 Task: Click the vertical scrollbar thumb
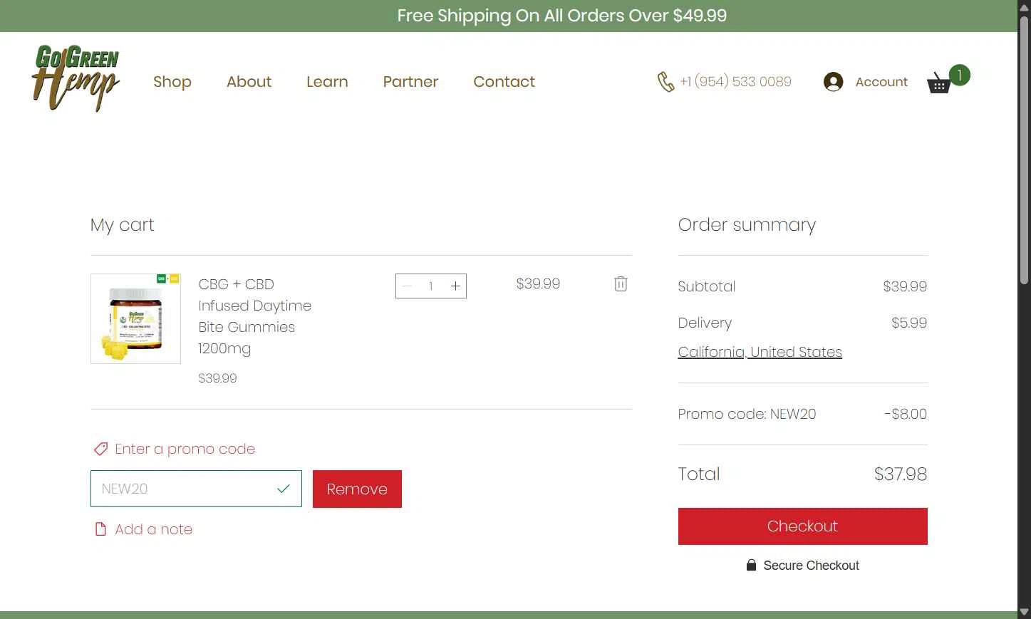click(x=1024, y=150)
